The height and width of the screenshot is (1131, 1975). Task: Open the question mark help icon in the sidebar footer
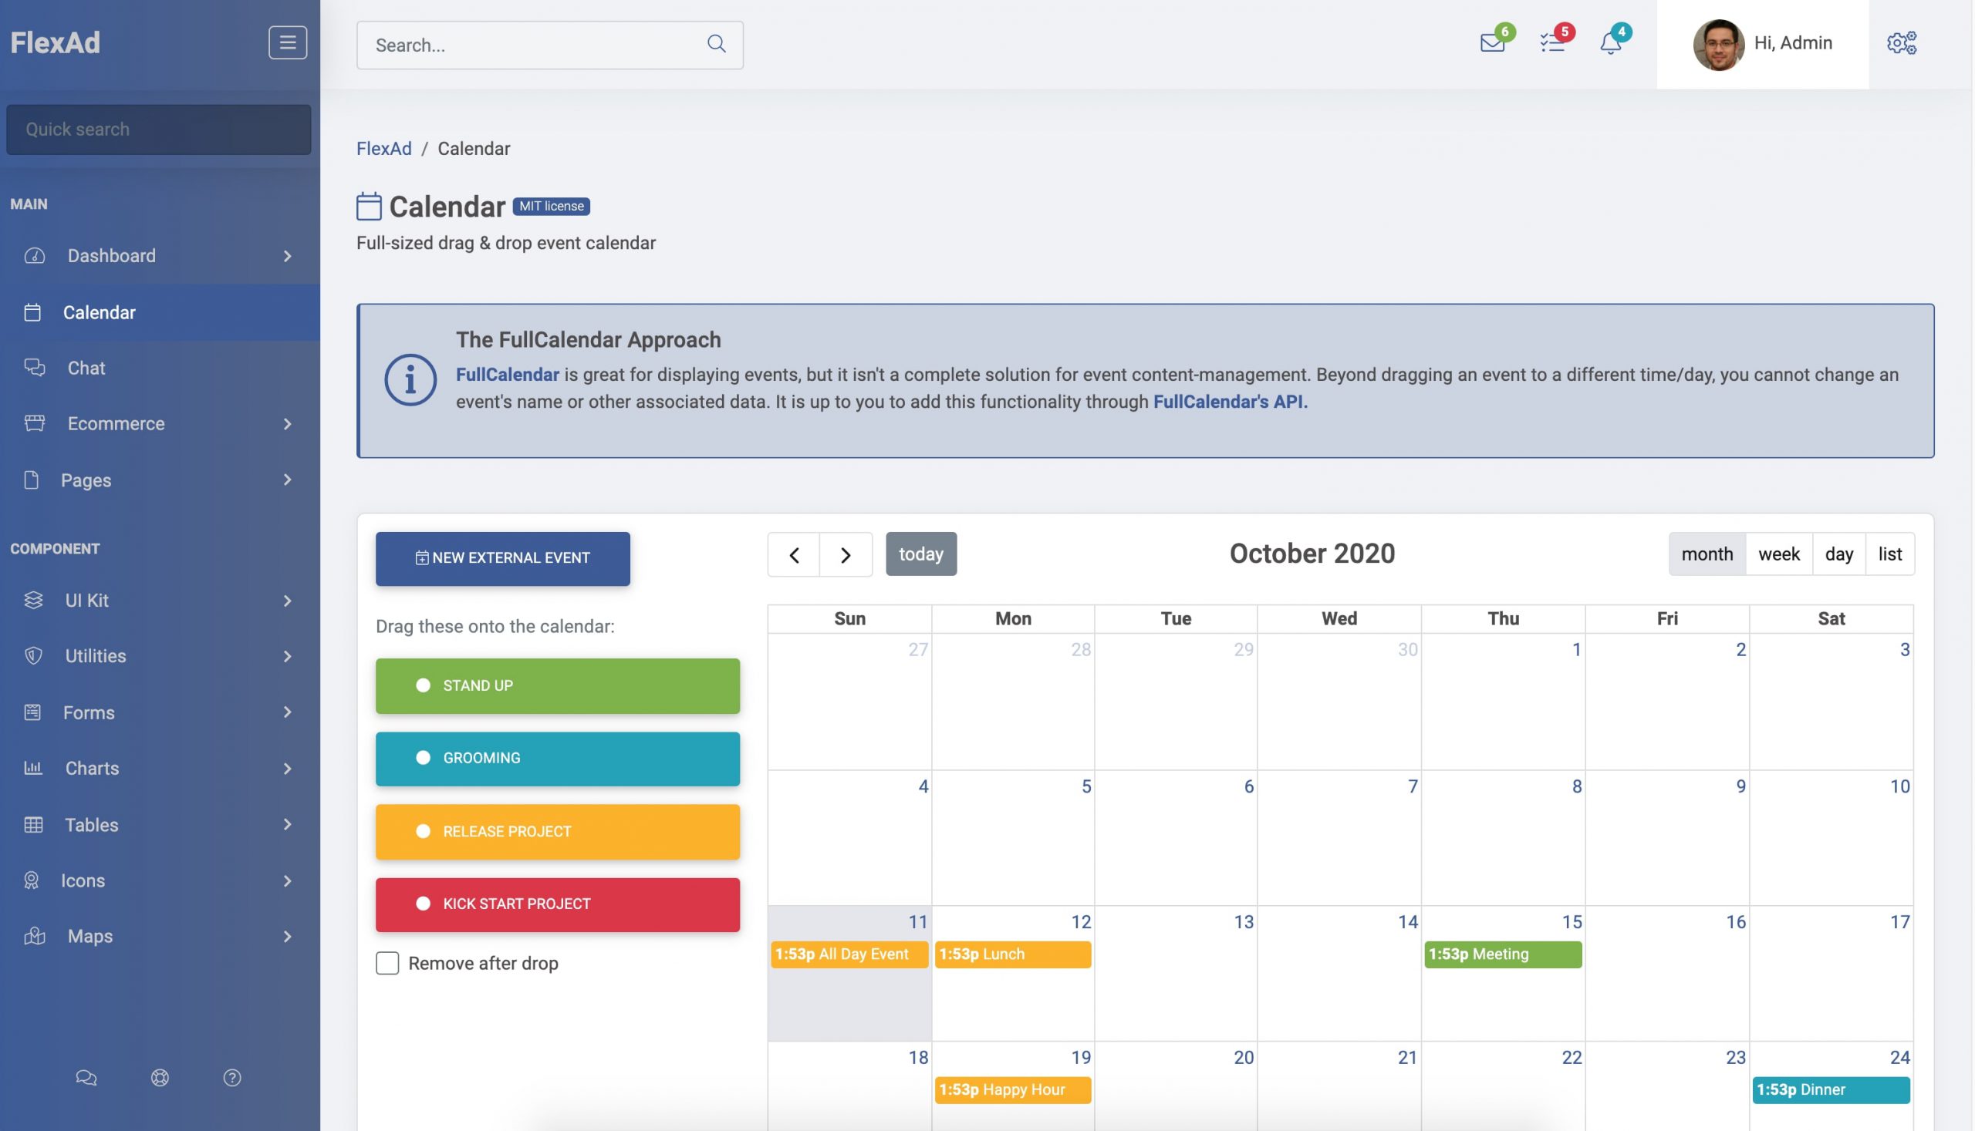click(232, 1077)
